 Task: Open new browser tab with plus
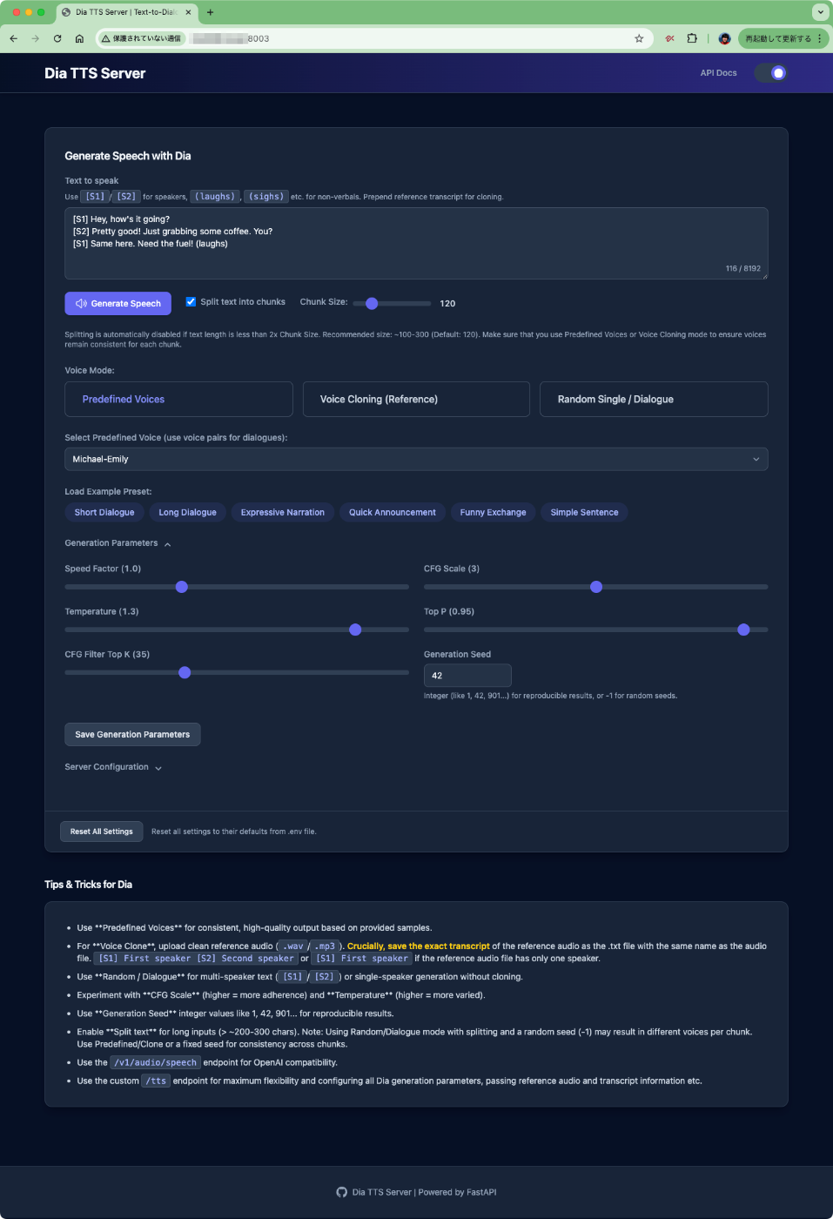pos(210,12)
